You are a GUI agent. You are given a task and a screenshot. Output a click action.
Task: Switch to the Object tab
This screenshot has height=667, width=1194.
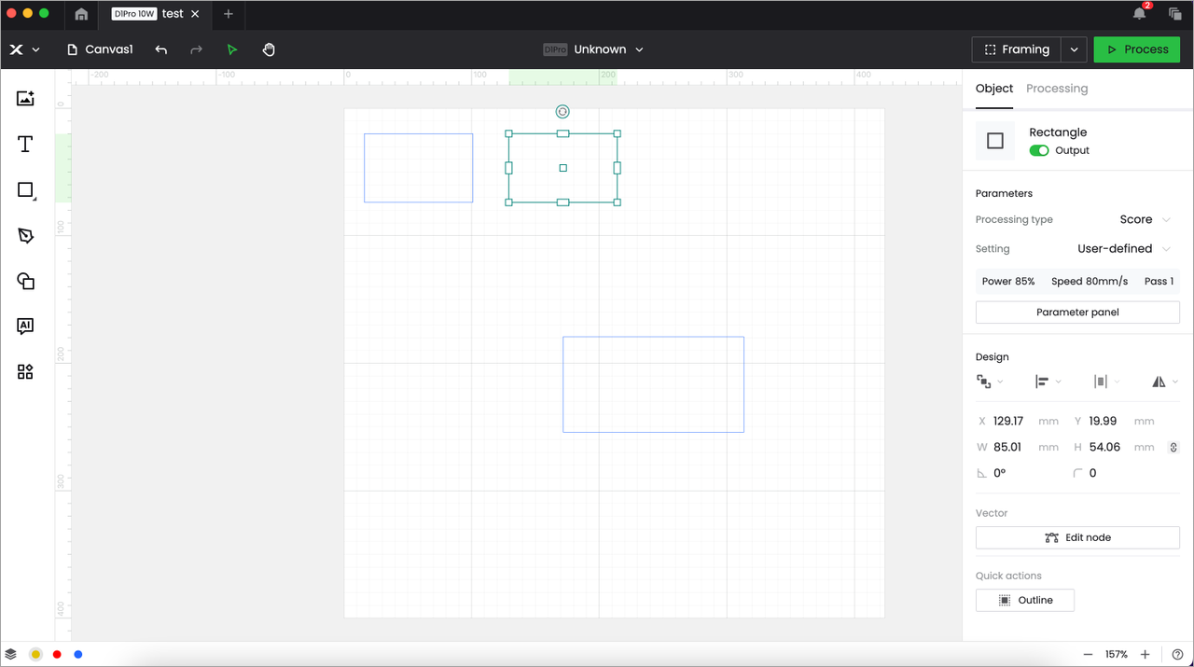click(x=994, y=89)
